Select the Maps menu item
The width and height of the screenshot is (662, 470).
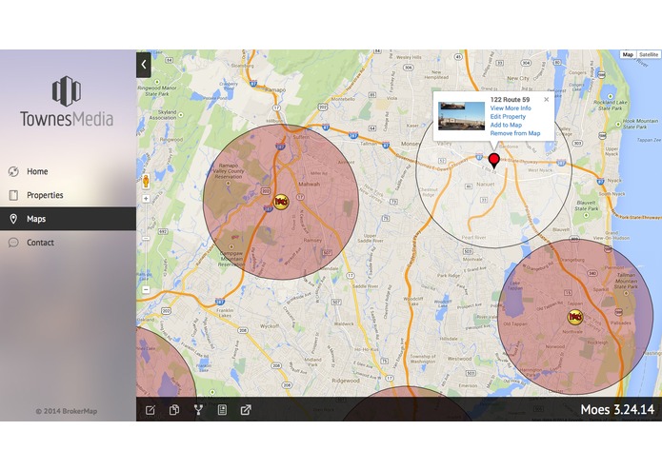[x=68, y=219]
